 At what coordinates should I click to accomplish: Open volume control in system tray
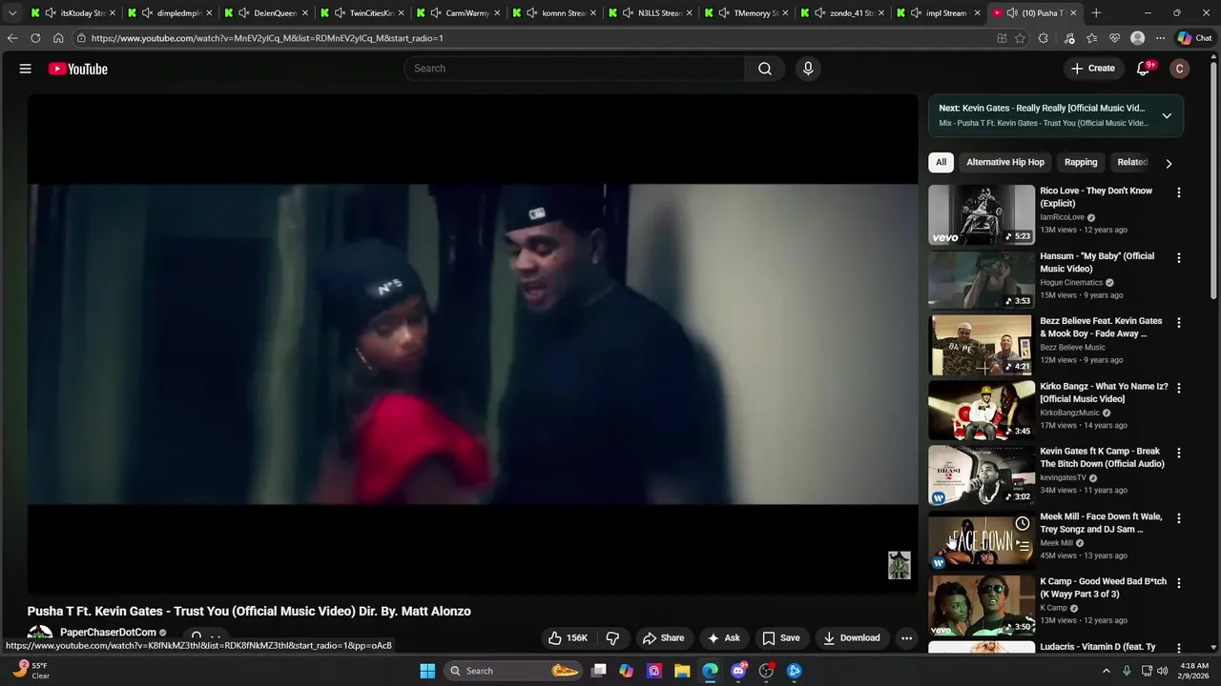(x=1162, y=671)
